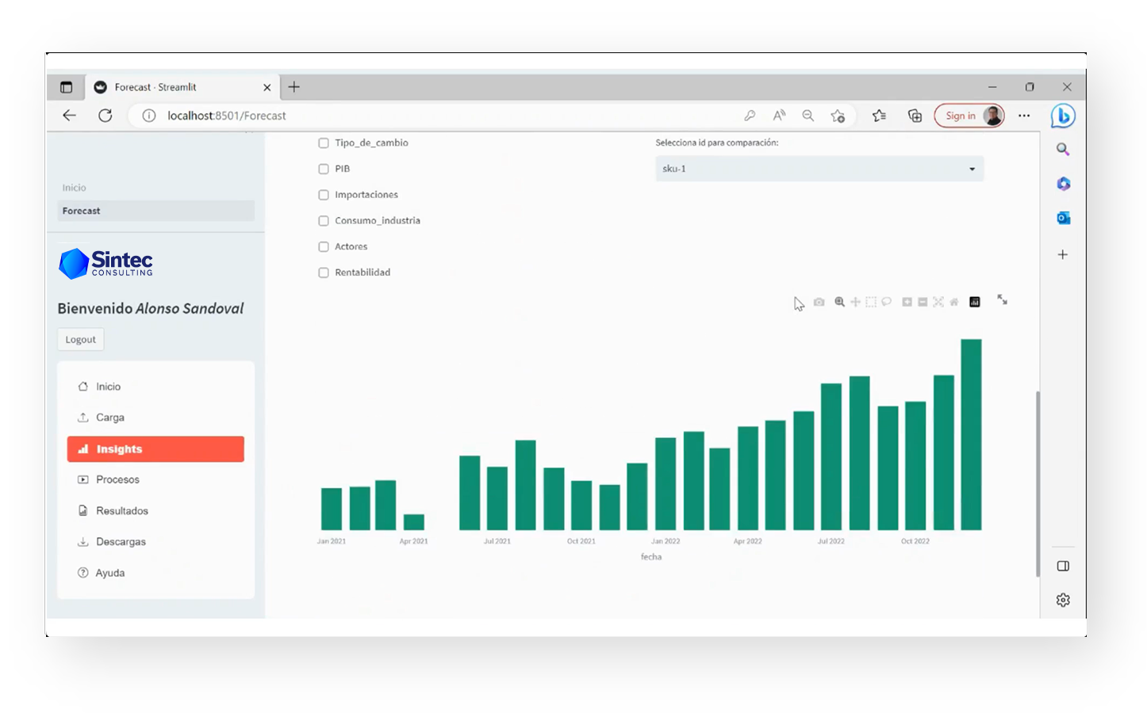The height and width of the screenshot is (713, 1147).
Task: Select the Plotly pan tool
Action: (x=855, y=302)
